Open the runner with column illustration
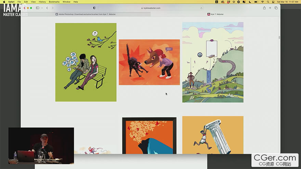Viewport: 301px width, 169px height. [213, 135]
